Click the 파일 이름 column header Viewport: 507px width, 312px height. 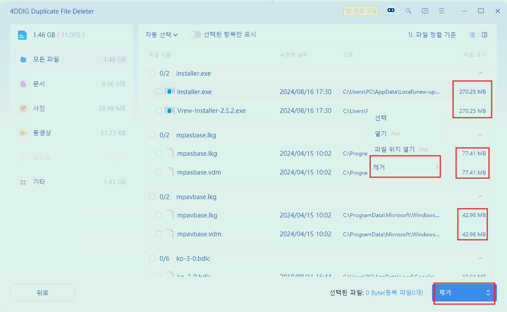tap(160, 55)
